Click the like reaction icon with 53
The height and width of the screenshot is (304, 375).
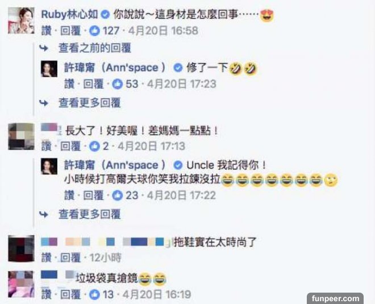tap(118, 84)
